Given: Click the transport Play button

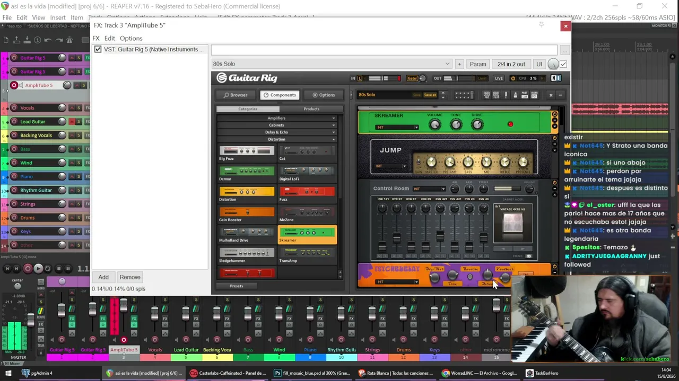Looking at the screenshot, I should pyautogui.click(x=38, y=269).
